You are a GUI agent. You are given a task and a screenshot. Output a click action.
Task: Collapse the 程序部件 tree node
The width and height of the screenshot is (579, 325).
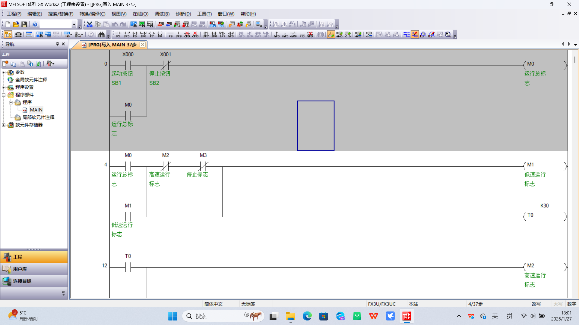pos(4,95)
